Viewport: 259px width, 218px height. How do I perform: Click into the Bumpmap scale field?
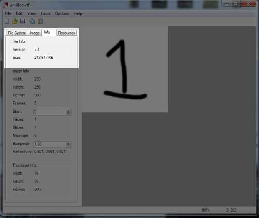50,144
